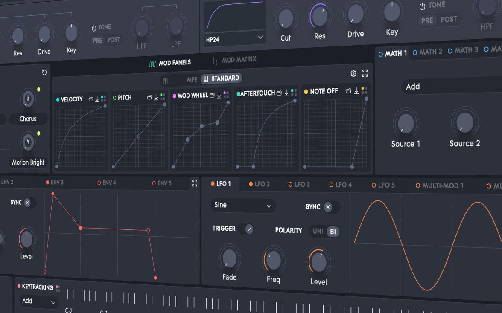This screenshot has height=313, width=502.
Task: Open the MATH 1 Add operation selector
Action: pos(452,86)
